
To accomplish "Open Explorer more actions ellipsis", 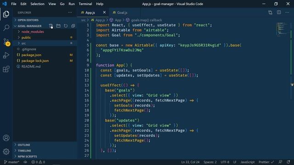I will (x=70, y=12).
